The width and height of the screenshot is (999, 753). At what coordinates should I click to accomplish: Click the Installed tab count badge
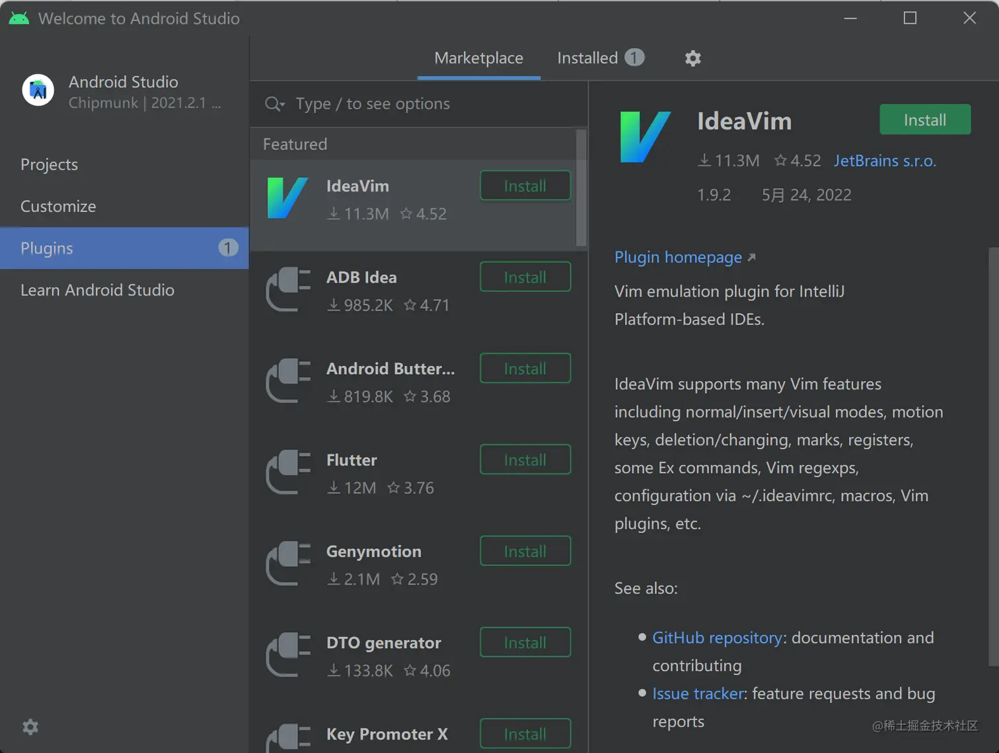[634, 57]
